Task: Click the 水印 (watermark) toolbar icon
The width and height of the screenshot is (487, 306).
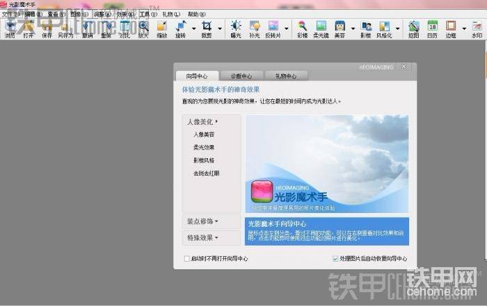Action: point(477,29)
